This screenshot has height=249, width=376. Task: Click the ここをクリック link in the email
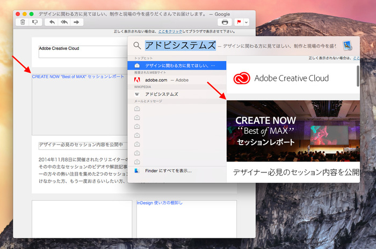pos(170,31)
